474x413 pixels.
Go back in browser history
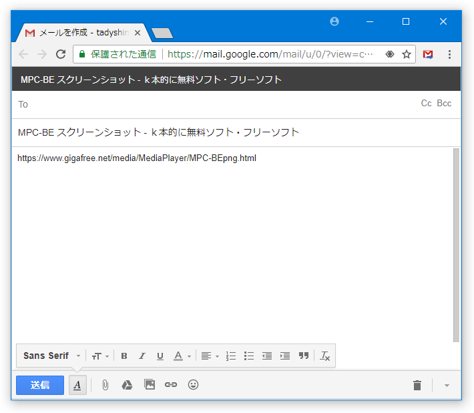coord(23,54)
